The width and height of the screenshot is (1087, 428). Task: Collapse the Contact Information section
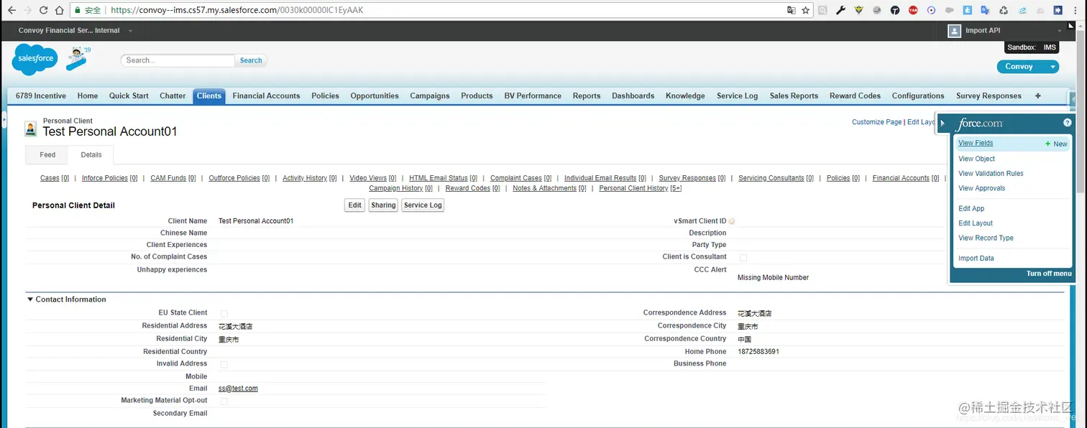point(30,299)
